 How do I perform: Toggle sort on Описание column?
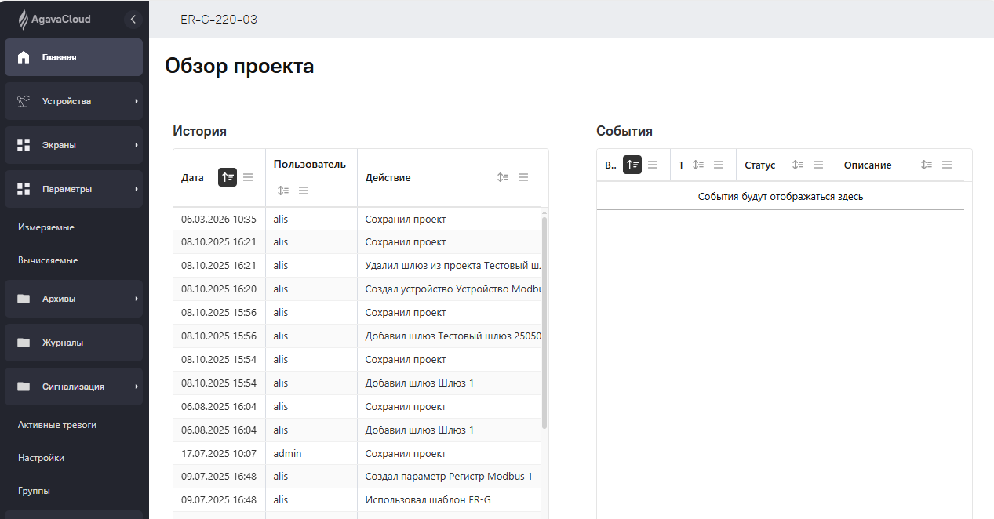(927, 165)
